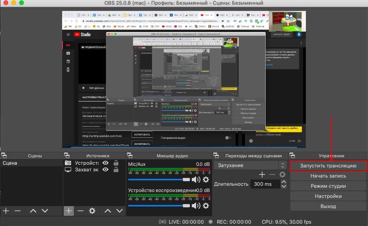Click emoji icon in preview chat box
This screenshot has width=368, height=226.
[x=251, y=141]
